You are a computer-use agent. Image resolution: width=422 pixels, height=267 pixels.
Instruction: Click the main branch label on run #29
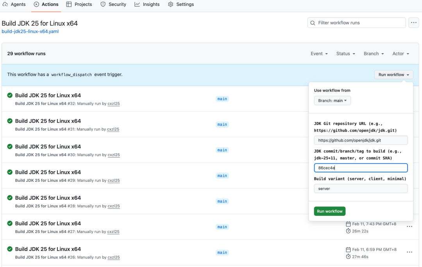[x=222, y=176]
